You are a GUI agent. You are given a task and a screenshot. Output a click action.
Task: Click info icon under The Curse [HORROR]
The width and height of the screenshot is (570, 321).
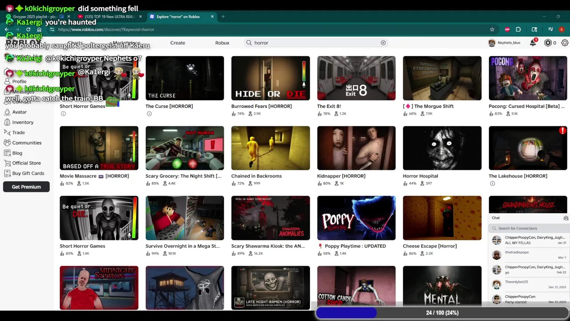pyautogui.click(x=149, y=114)
